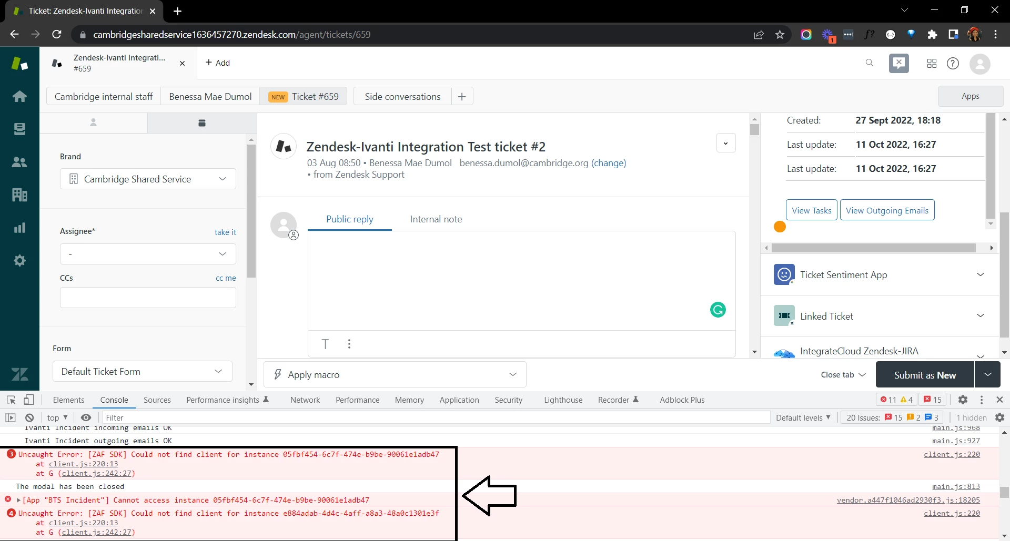Screen dimensions: 1010x541
Task: Expand the Linked Ticket section
Action: click(x=981, y=315)
